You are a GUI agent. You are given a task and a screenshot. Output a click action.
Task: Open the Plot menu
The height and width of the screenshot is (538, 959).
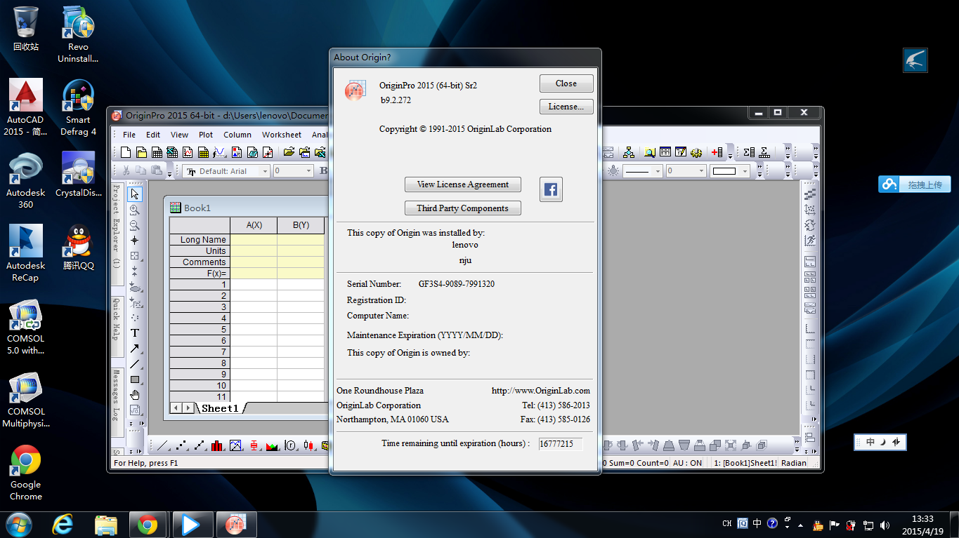click(206, 135)
